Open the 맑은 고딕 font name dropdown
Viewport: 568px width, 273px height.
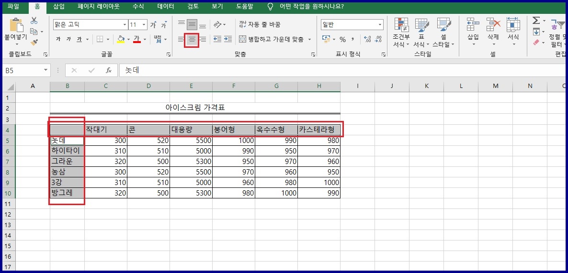125,24
